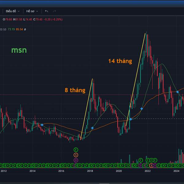
Task: Click the orange moving average value 85.54
Action: tap(19, 29)
